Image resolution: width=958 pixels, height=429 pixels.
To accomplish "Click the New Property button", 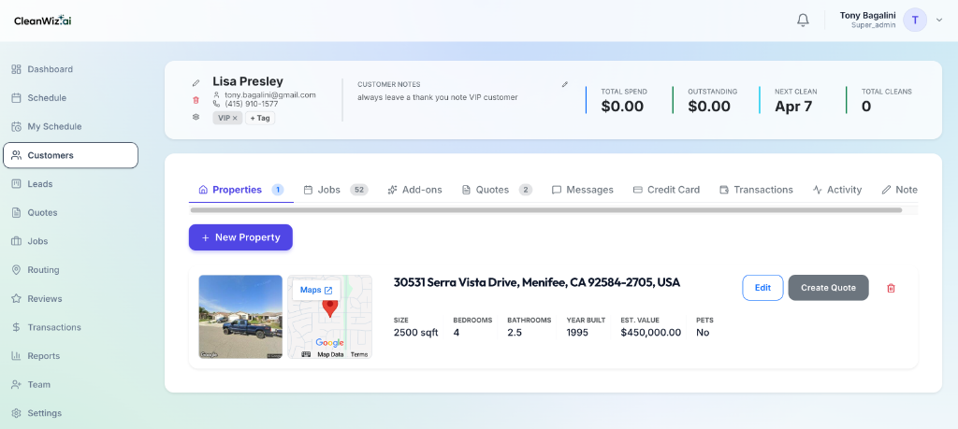I will (x=240, y=237).
